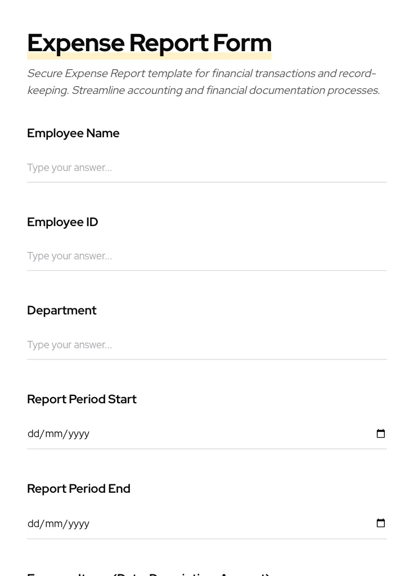Click the Expenses Items heading at the bottom

[148, 573]
